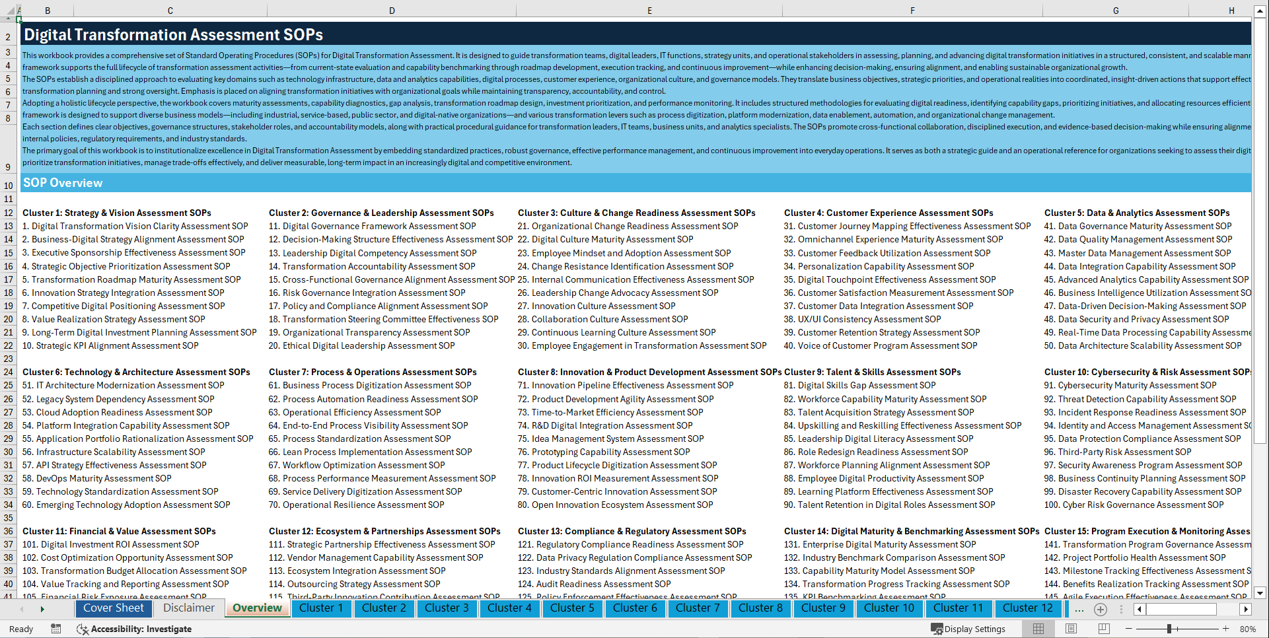The height and width of the screenshot is (638, 1269).
Task: Switch to the Cover Sheet tab
Action: (x=114, y=608)
